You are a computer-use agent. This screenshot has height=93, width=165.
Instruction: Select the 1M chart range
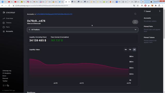click(x=126, y=50)
